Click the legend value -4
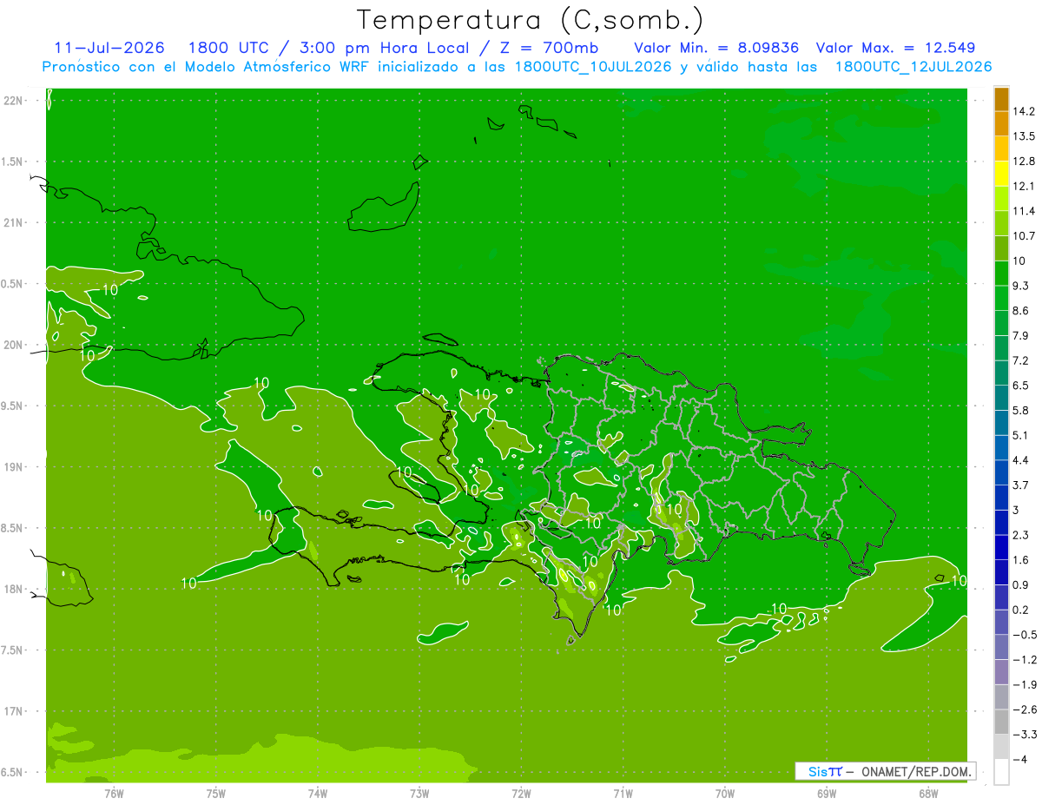Image resolution: width=1042 pixels, height=805 pixels. pyautogui.click(x=1020, y=759)
